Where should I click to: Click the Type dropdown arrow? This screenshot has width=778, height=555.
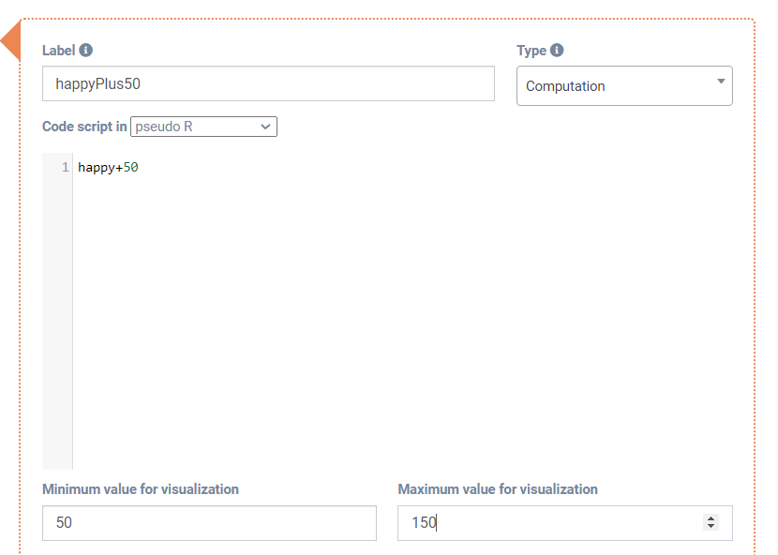(720, 82)
